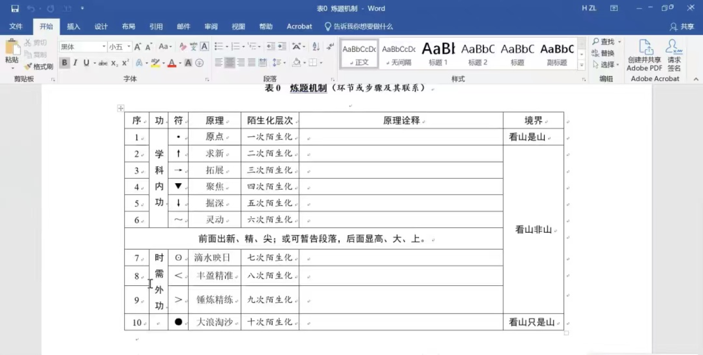This screenshot has height=355, width=703.
Task: Apply center paragraph alignment
Action: pyautogui.click(x=230, y=62)
